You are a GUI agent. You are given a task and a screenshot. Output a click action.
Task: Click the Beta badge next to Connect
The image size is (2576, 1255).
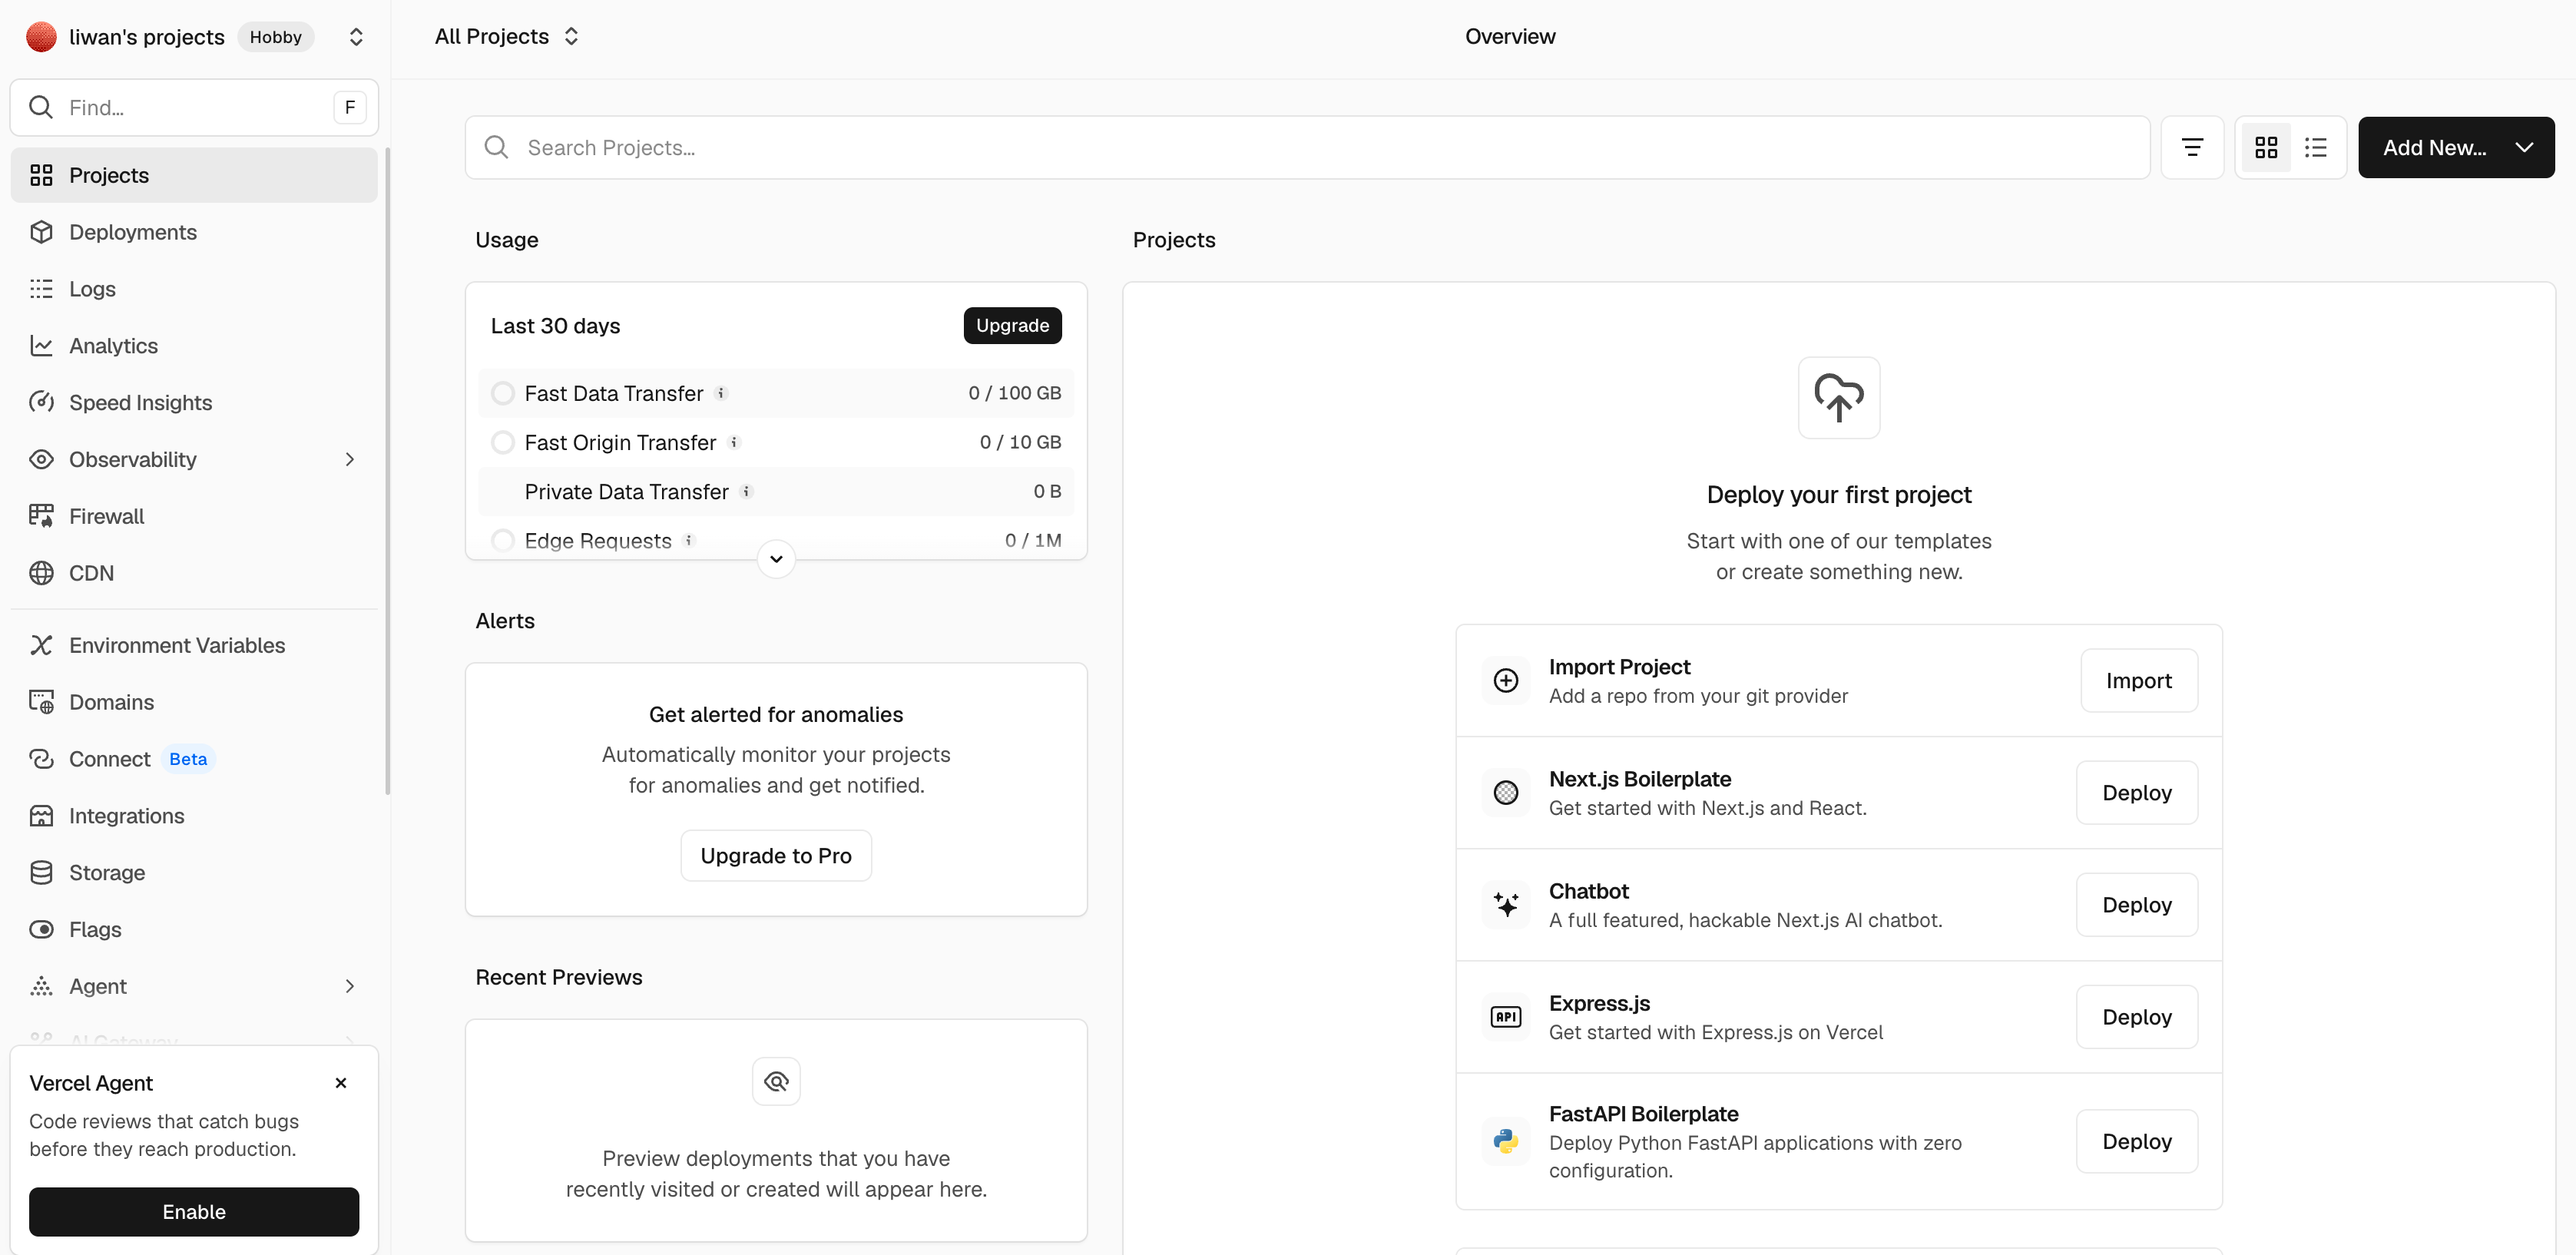(188, 759)
